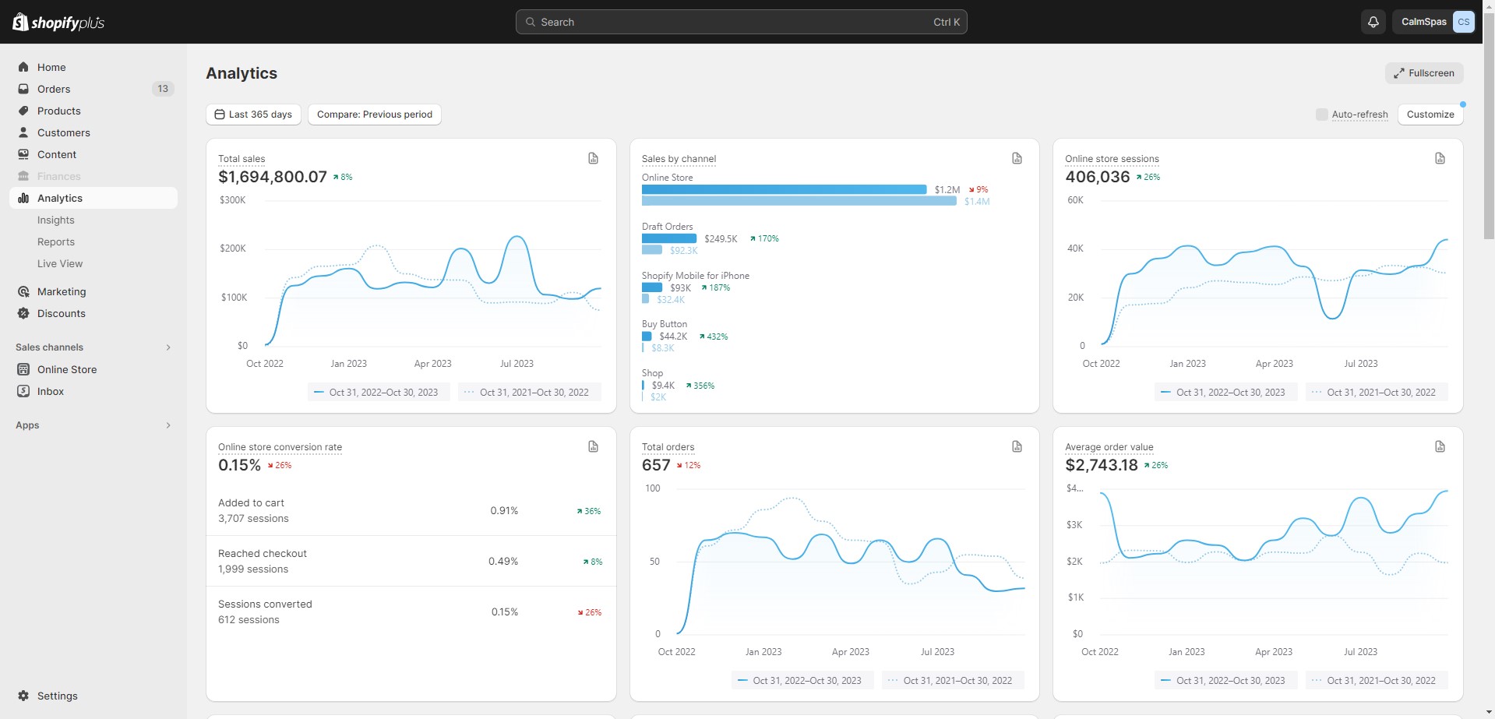This screenshot has height=719, width=1495.
Task: Click the Online Store bar in Sales by channel
Action: [784, 189]
